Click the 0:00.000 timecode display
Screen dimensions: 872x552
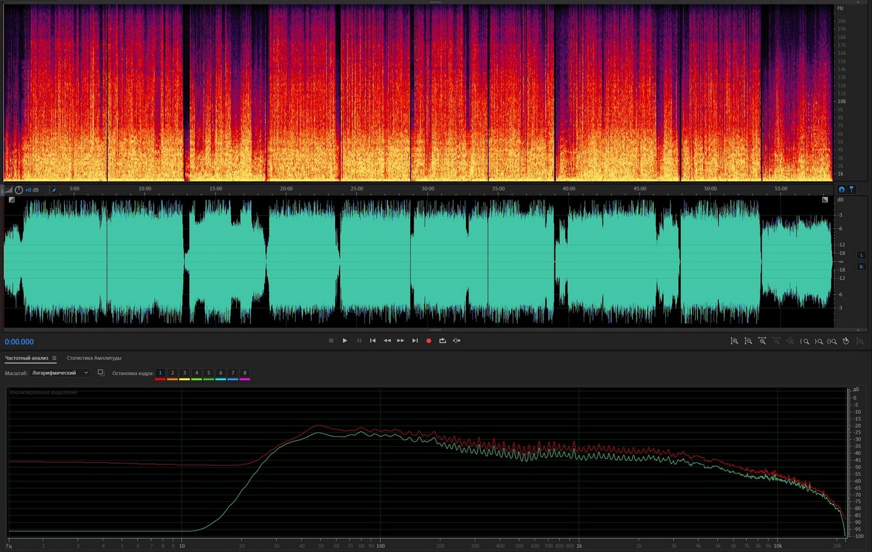pyautogui.click(x=19, y=342)
